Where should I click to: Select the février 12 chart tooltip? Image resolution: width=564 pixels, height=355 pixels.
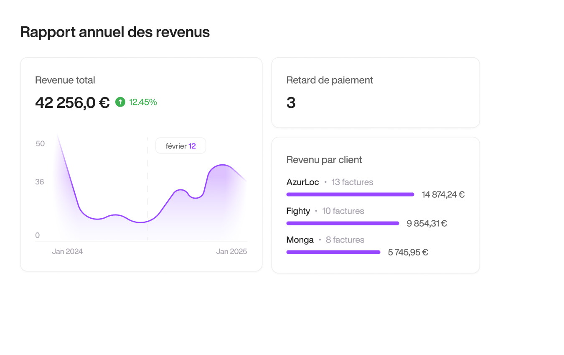(x=180, y=146)
